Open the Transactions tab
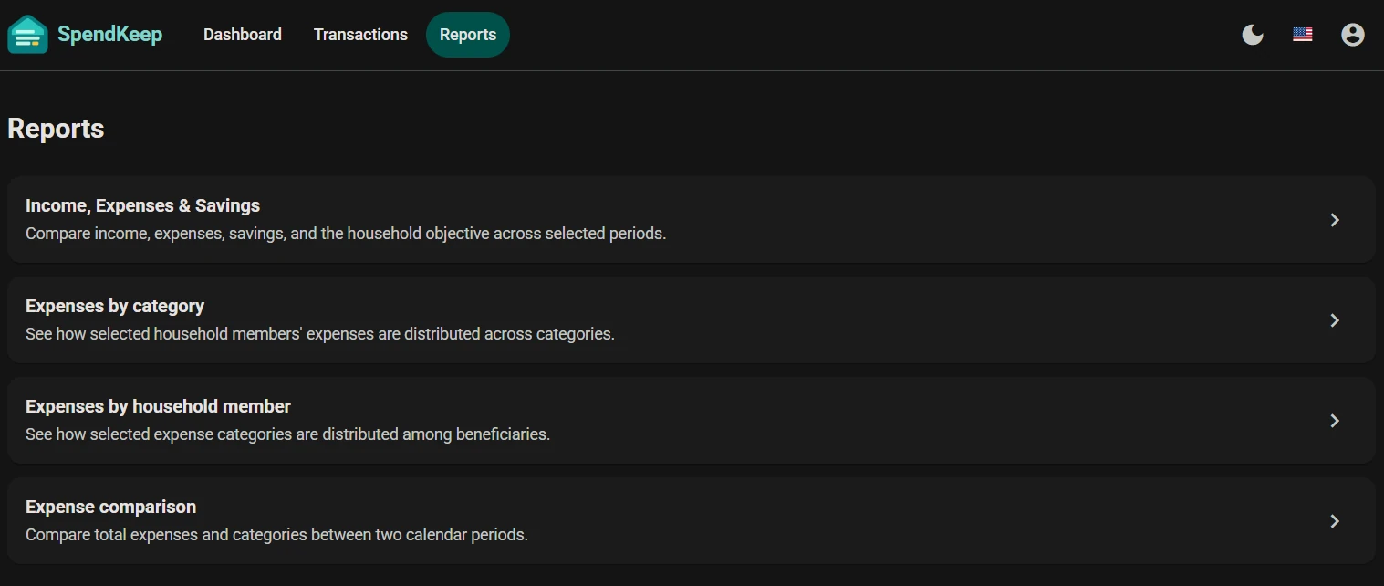Screen dimensions: 1384x586 click(360, 35)
